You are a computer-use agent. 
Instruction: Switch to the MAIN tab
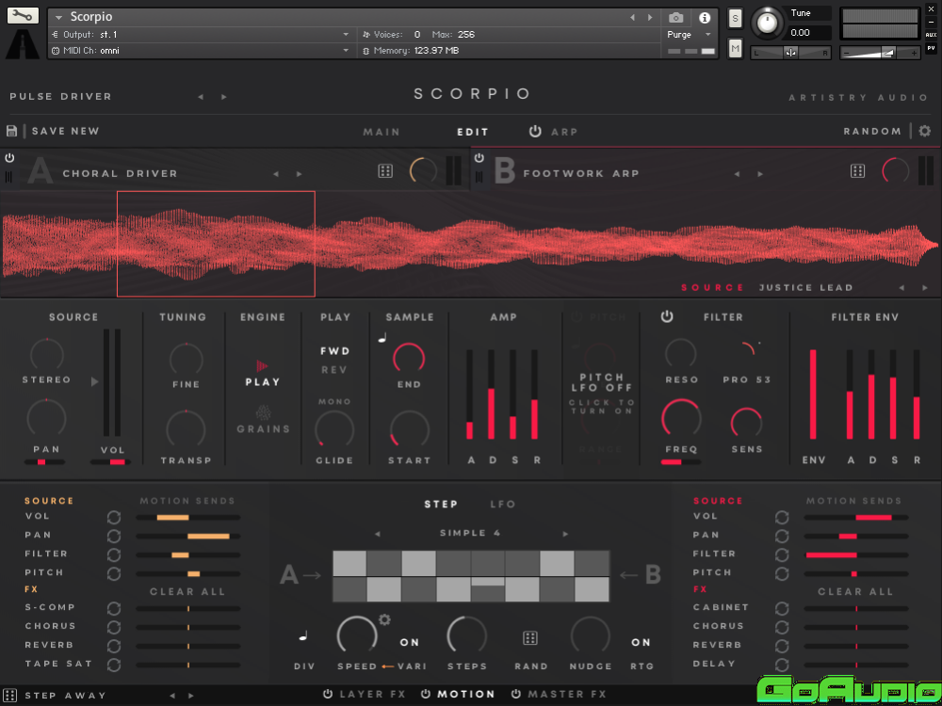pos(382,133)
